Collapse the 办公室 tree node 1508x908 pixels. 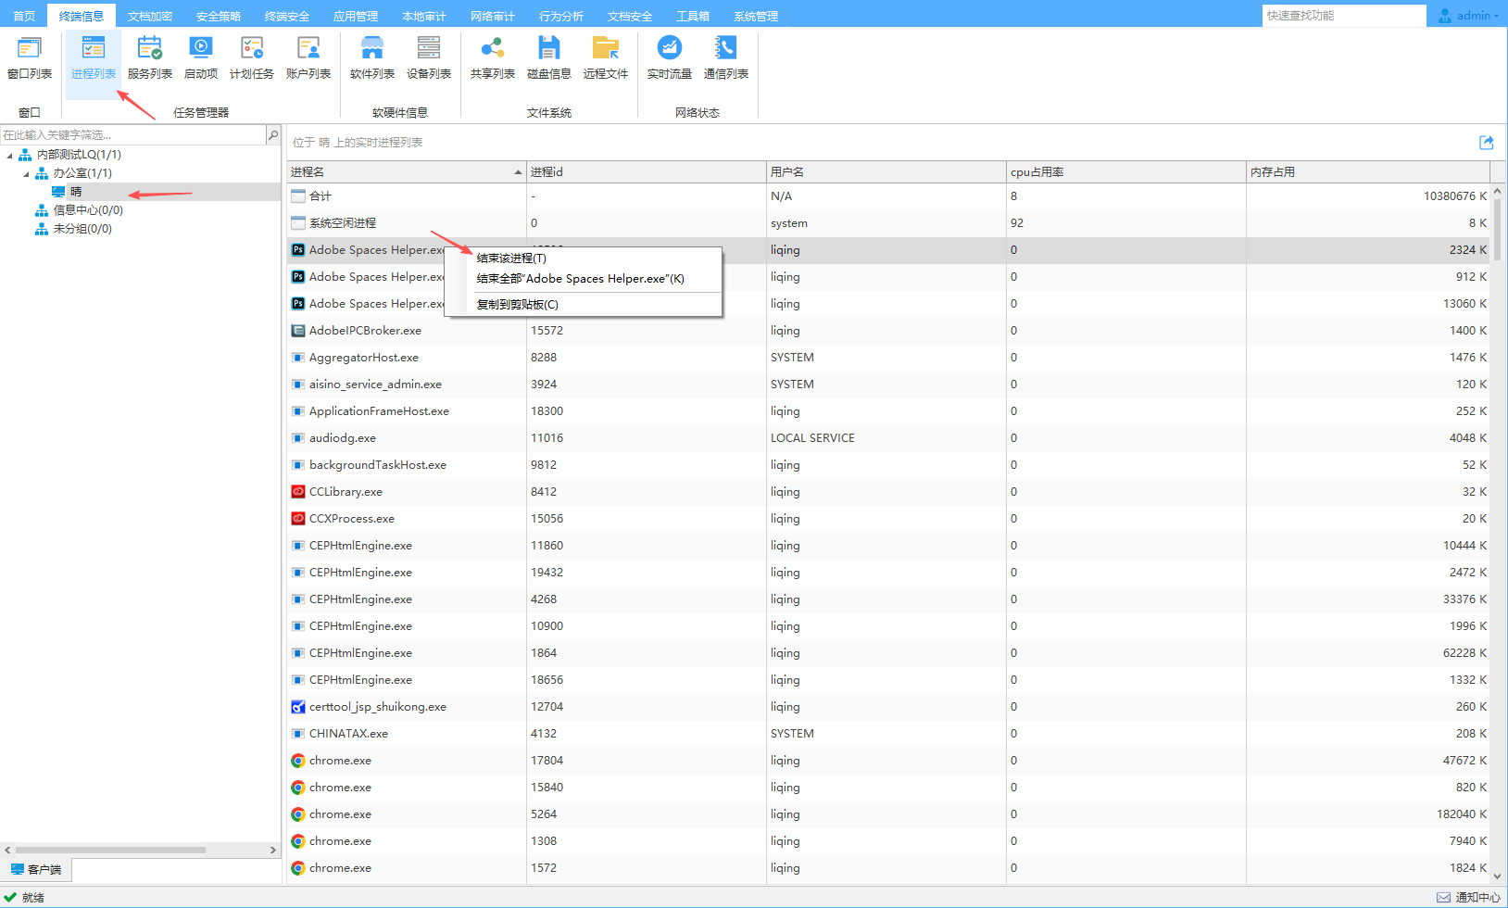click(x=26, y=173)
